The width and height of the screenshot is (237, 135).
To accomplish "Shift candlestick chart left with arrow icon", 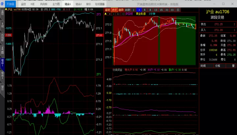I will 118,14.
